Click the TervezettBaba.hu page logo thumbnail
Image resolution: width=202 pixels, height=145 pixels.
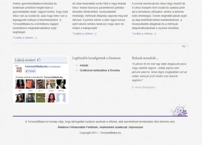19,69
